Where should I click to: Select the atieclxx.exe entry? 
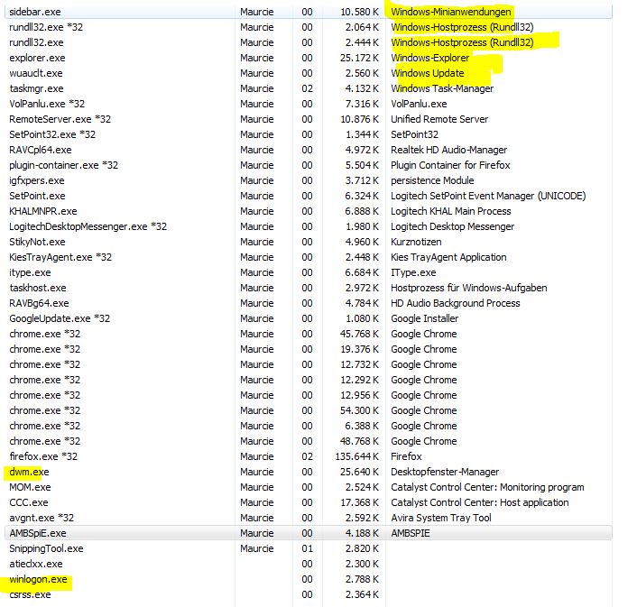pyautogui.click(x=36, y=564)
